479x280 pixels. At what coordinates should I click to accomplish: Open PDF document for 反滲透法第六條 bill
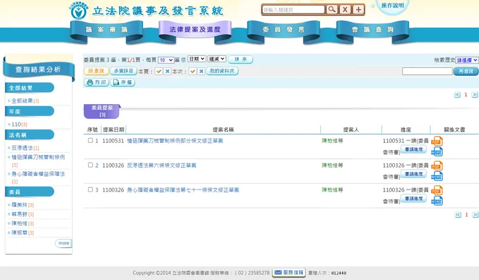tap(437, 166)
